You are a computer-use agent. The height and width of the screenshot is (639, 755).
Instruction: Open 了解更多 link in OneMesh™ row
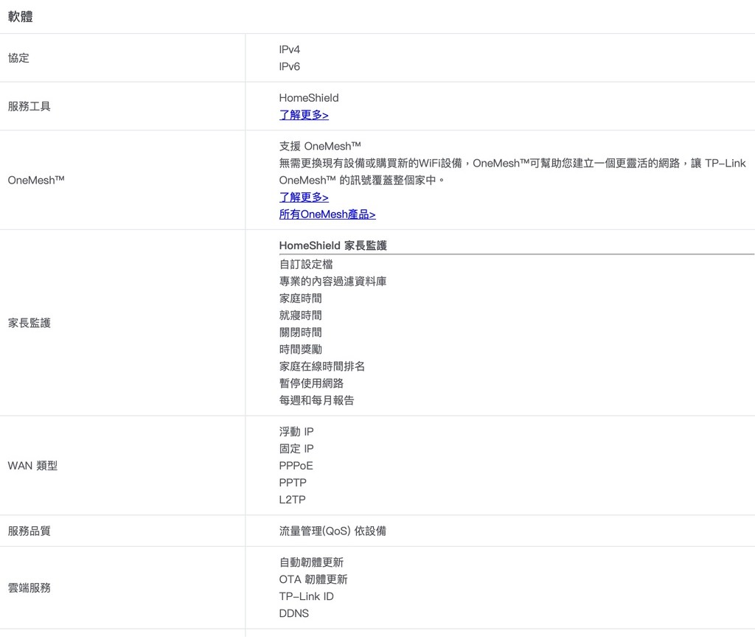coord(303,198)
